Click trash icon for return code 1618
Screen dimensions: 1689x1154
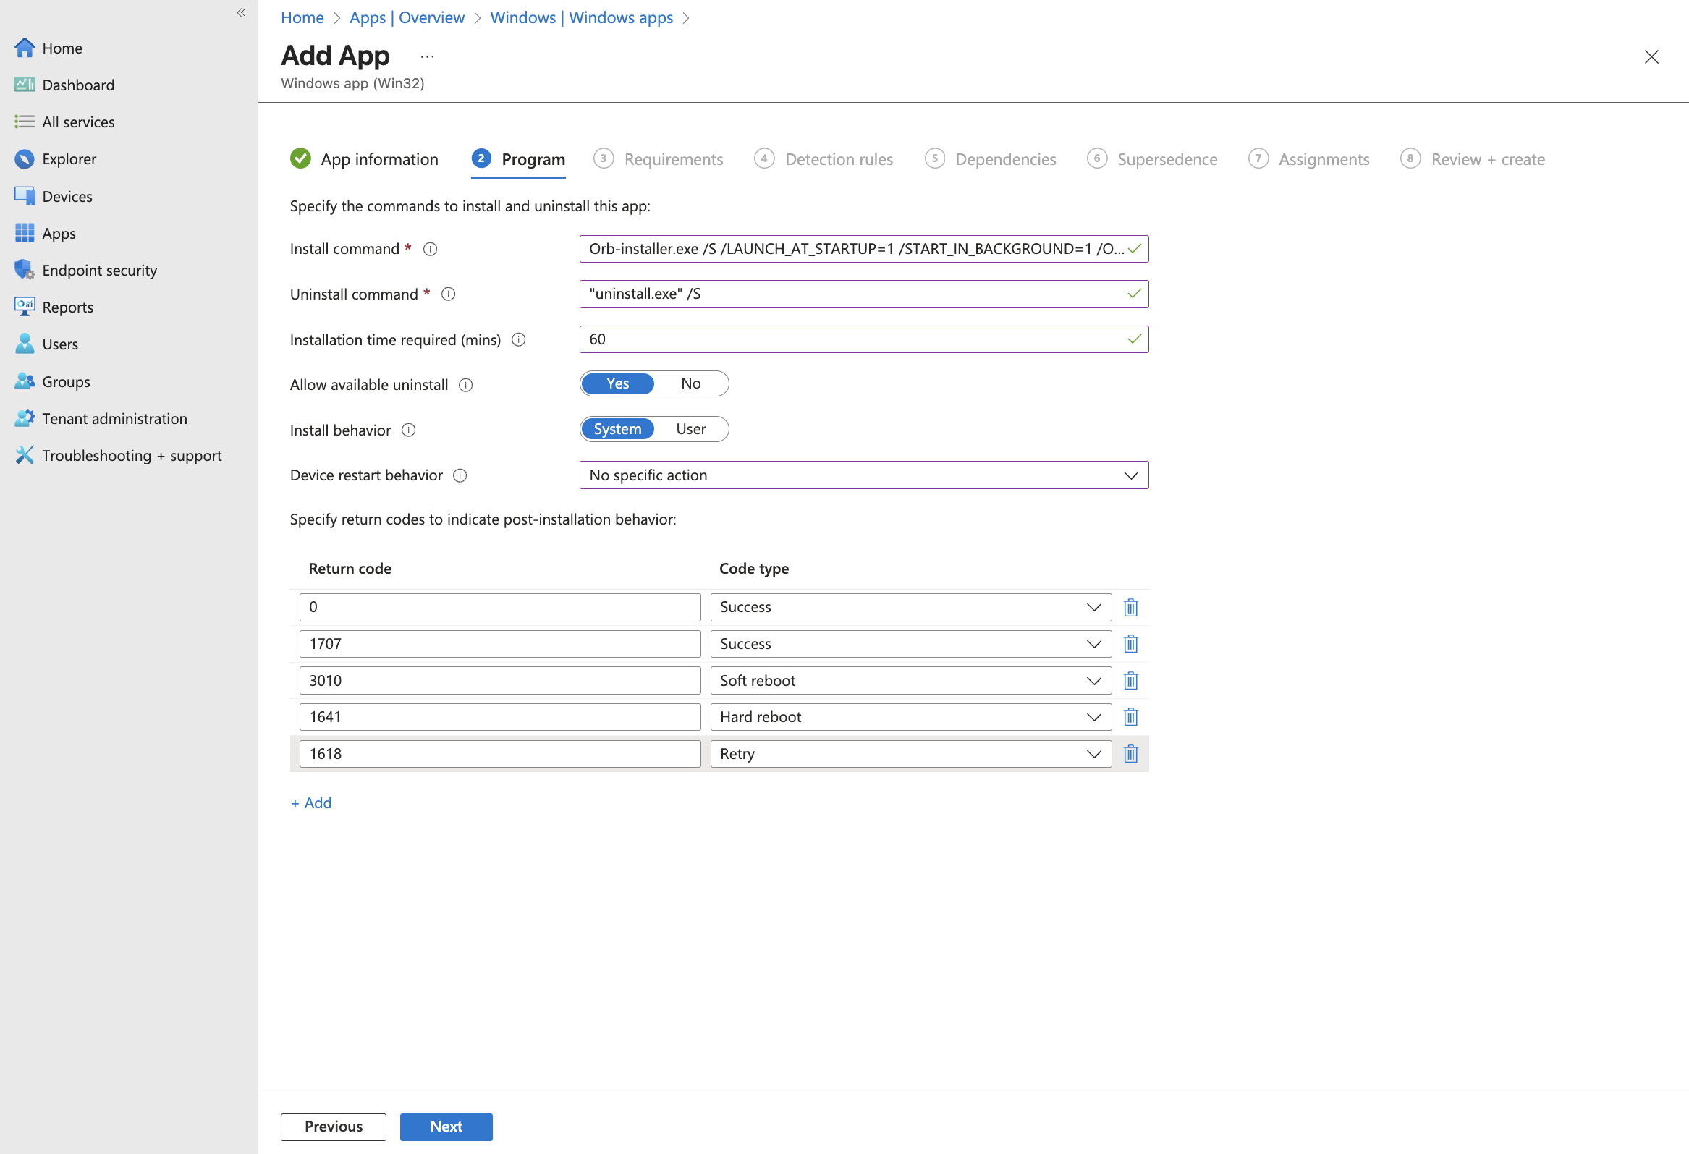point(1130,754)
